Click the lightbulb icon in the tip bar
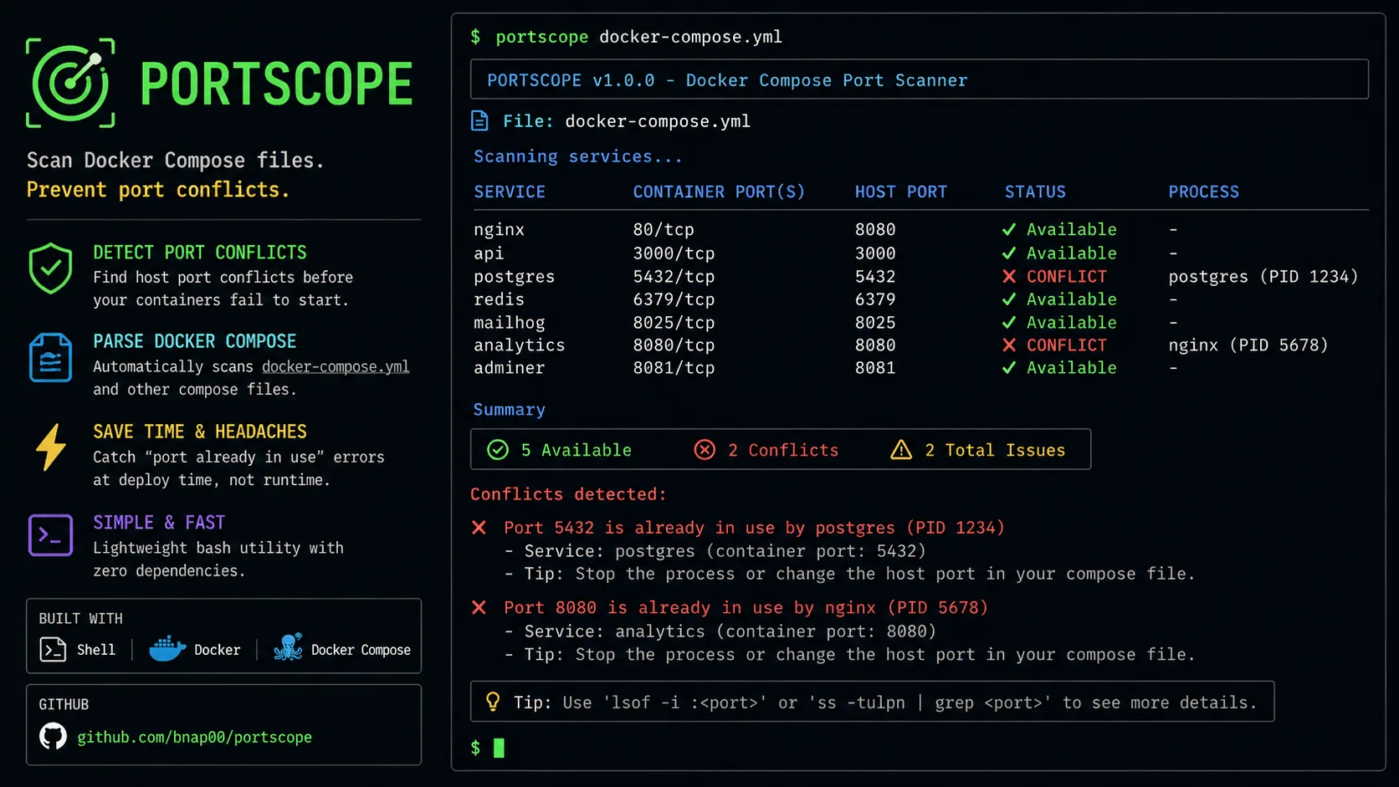The height and width of the screenshot is (787, 1399). 493,702
